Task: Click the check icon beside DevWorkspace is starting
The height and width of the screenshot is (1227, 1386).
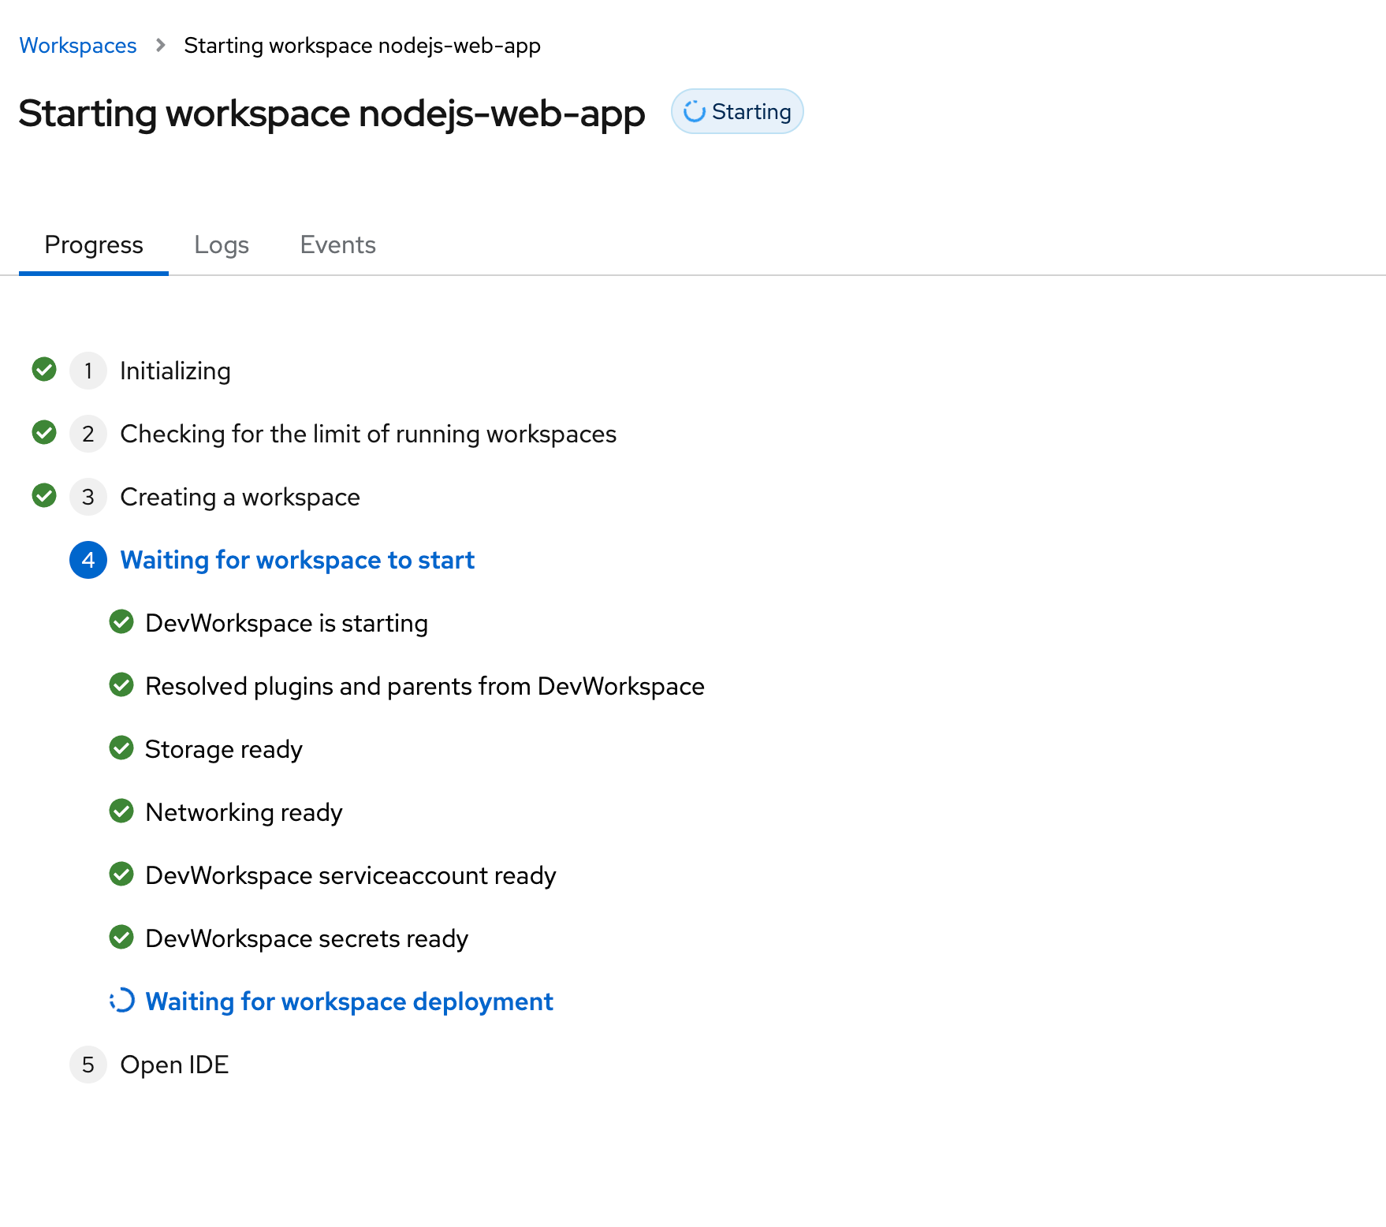Action: click(121, 621)
